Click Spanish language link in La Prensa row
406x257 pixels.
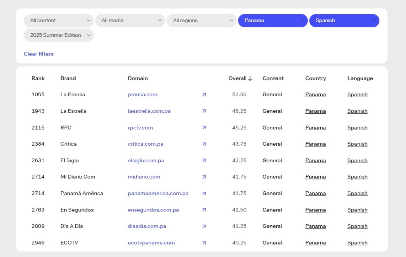(x=357, y=95)
